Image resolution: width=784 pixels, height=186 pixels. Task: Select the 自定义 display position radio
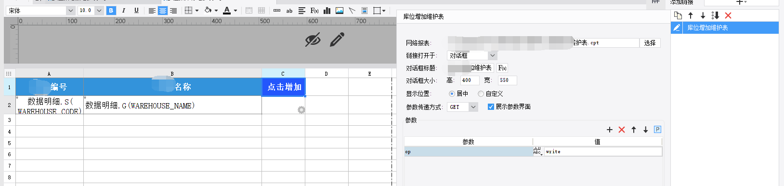pyautogui.click(x=481, y=93)
